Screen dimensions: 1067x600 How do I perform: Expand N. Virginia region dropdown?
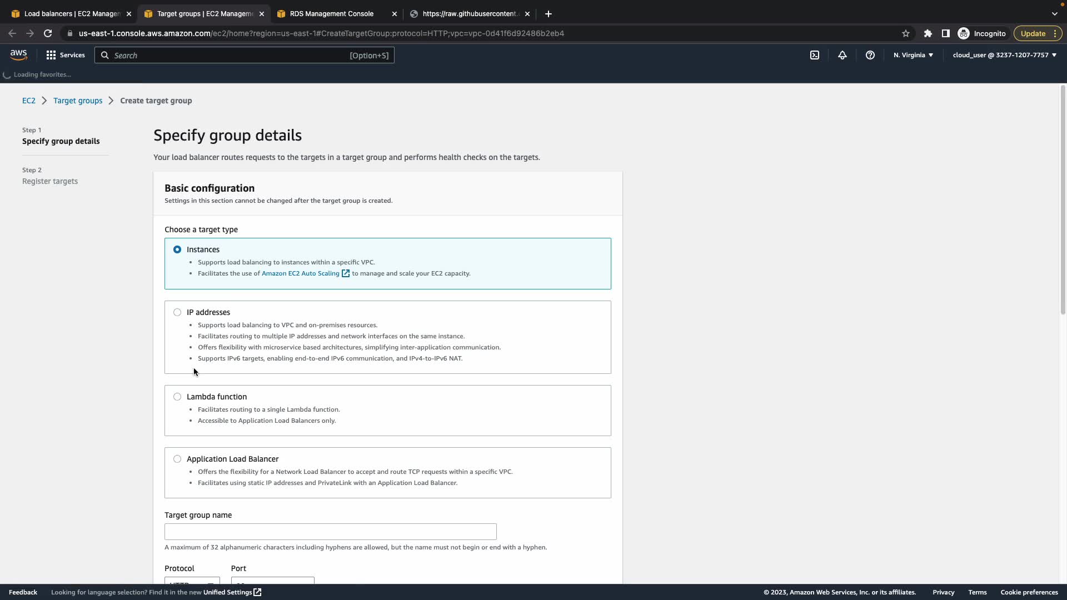pyautogui.click(x=913, y=55)
